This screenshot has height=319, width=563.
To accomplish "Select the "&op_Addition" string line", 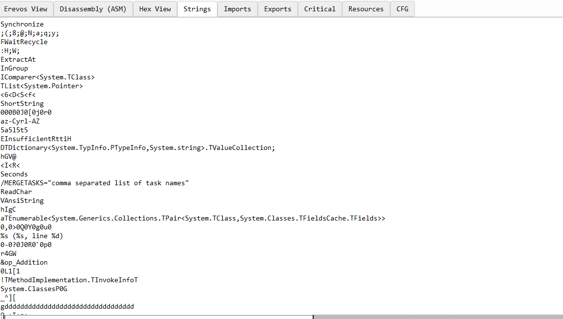I will point(24,262).
